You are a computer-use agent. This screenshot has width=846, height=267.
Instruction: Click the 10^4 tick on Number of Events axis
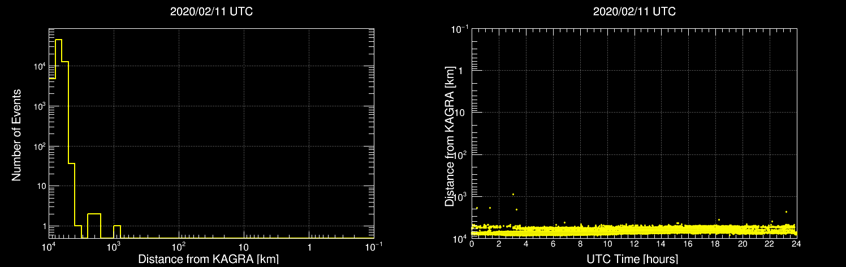pos(39,67)
